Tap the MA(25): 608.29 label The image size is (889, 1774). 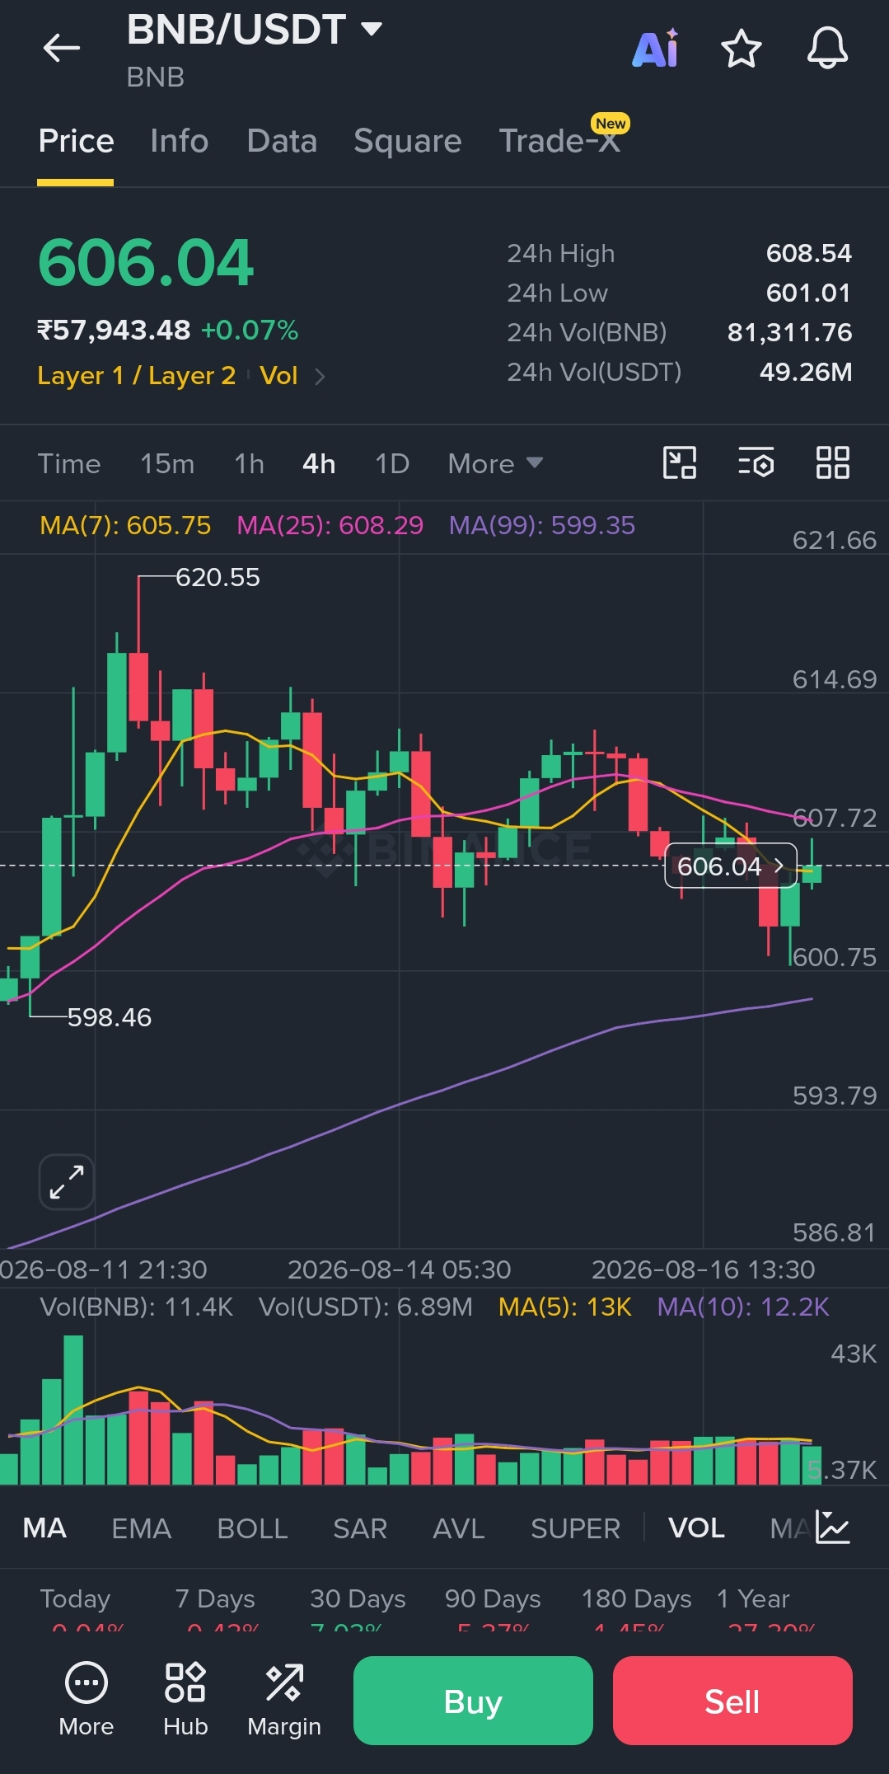[x=330, y=525]
